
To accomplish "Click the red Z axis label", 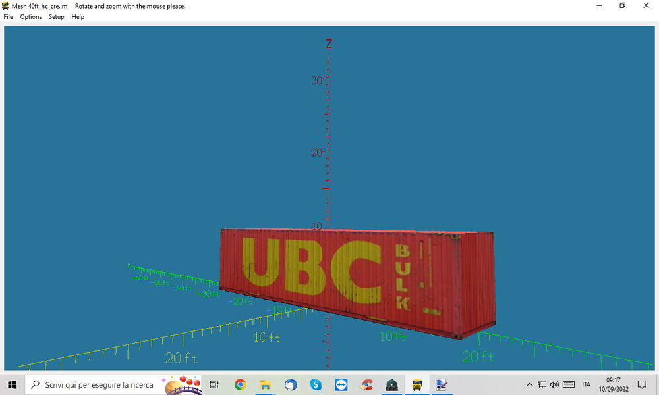I will pos(329,43).
